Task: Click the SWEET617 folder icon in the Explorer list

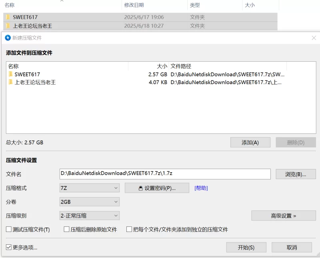Action: [x=8, y=17]
